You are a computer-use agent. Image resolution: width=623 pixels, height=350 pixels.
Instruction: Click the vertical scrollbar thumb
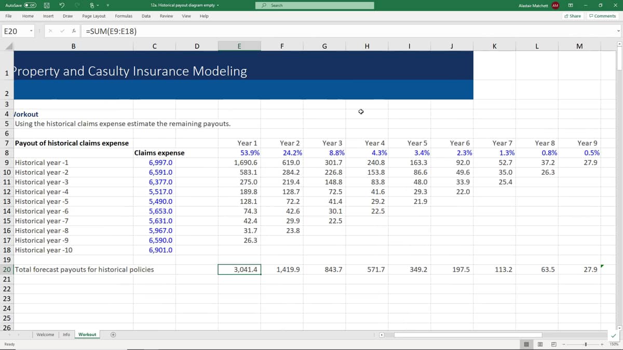point(619,59)
